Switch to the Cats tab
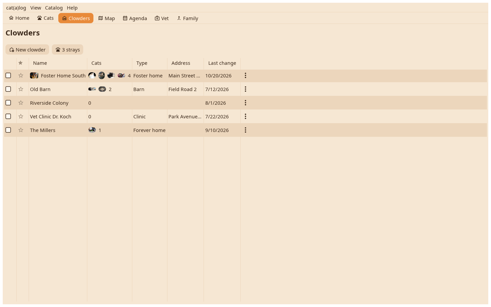Viewport: 491px width, 307px height. tap(45, 18)
